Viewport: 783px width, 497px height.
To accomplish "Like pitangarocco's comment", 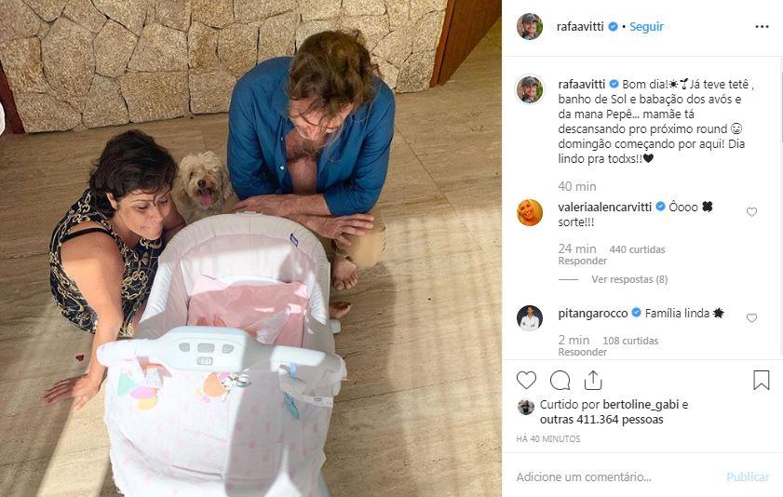I will pyautogui.click(x=751, y=318).
